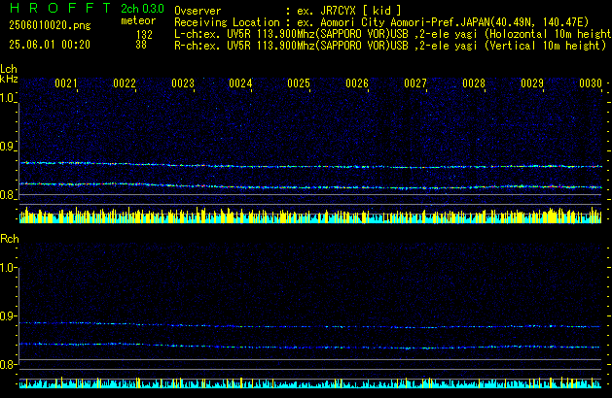Click the 0028 time marker
The width and height of the screenshot is (612, 398).
pyautogui.click(x=474, y=83)
